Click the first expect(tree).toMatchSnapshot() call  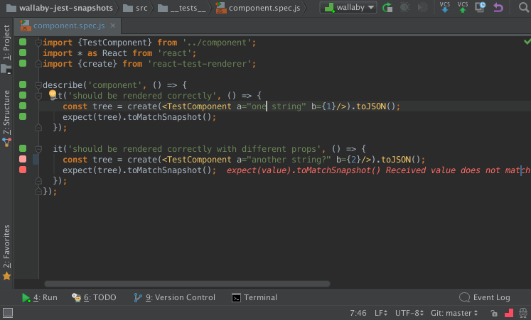tap(137, 117)
